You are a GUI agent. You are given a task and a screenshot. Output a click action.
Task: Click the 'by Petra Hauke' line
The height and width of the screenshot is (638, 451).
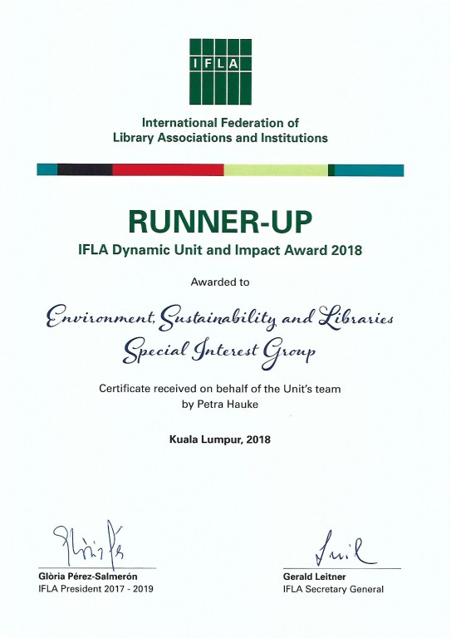tap(220, 405)
